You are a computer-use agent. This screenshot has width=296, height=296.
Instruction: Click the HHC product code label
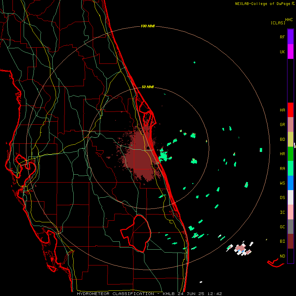(x=289, y=20)
